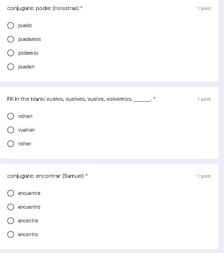This screenshot has width=224, height=253.
Task: Select 'volven' for fill in blank
Action: click(x=11, y=116)
